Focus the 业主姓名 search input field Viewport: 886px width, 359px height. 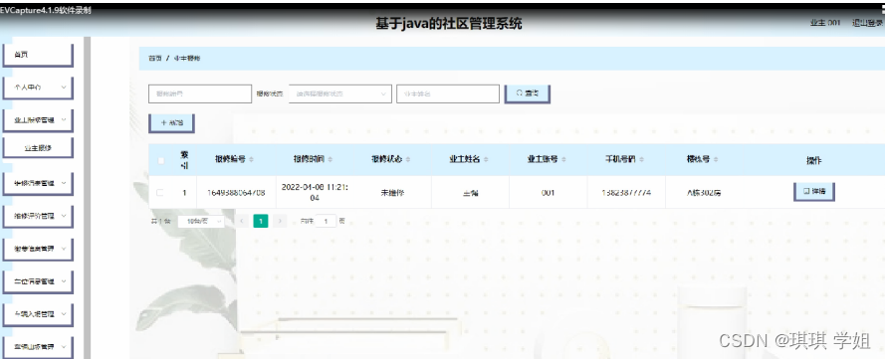click(448, 93)
